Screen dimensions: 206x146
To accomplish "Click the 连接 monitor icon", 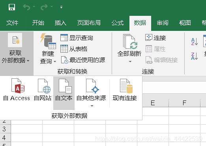I will [x=149, y=38].
